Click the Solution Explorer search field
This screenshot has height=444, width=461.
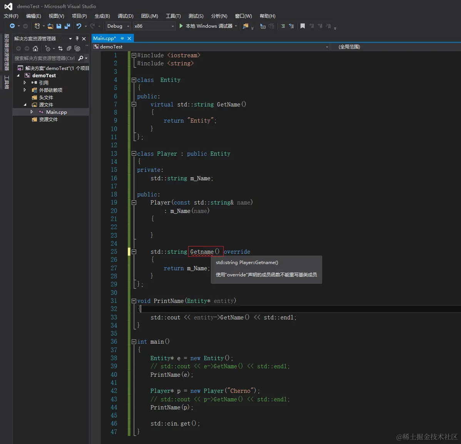tap(45, 58)
